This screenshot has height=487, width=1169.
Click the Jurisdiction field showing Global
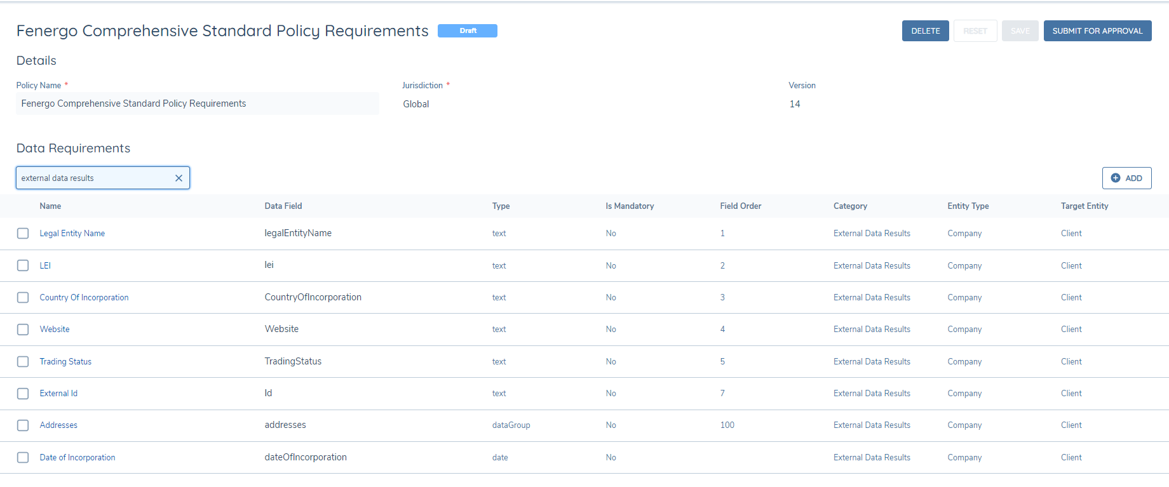click(416, 104)
